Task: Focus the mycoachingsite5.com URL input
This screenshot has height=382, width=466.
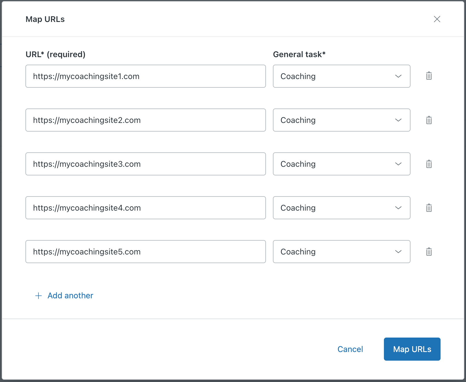Action: pos(145,252)
